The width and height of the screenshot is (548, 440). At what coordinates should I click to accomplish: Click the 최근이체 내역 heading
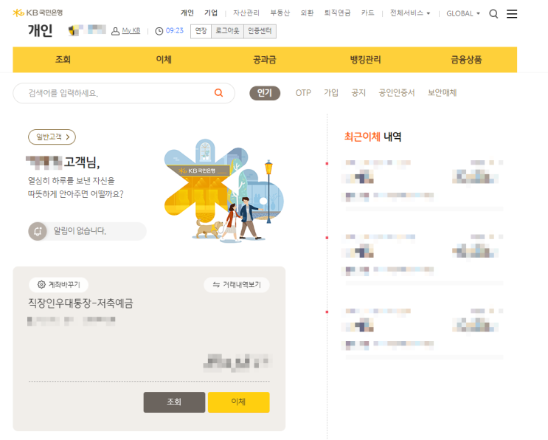tap(372, 137)
